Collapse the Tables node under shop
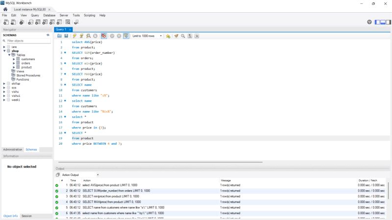The width and height of the screenshot is (392, 220). [9, 55]
